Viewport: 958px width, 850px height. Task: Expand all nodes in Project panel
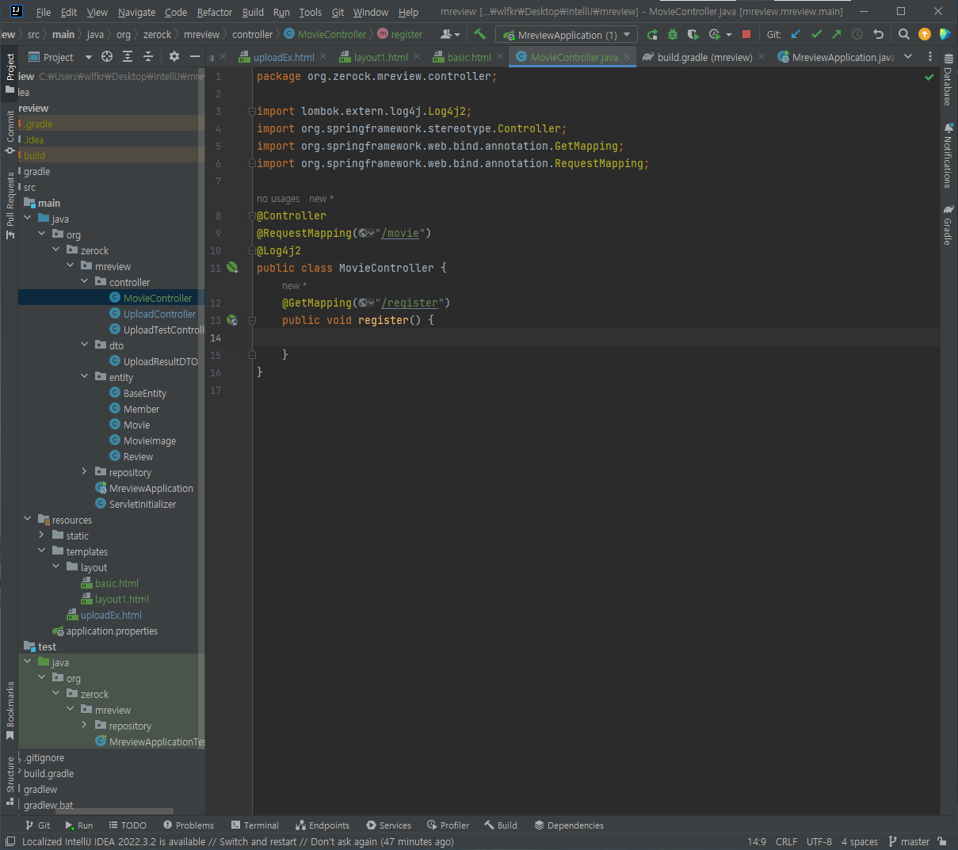coord(128,56)
